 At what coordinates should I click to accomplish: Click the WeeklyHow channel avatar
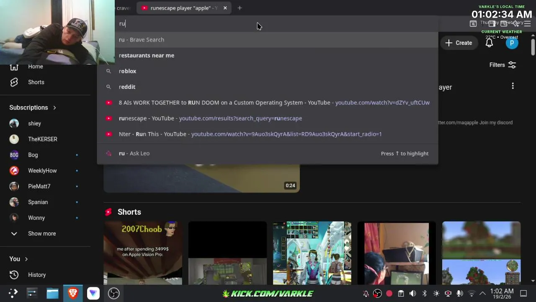(x=14, y=171)
